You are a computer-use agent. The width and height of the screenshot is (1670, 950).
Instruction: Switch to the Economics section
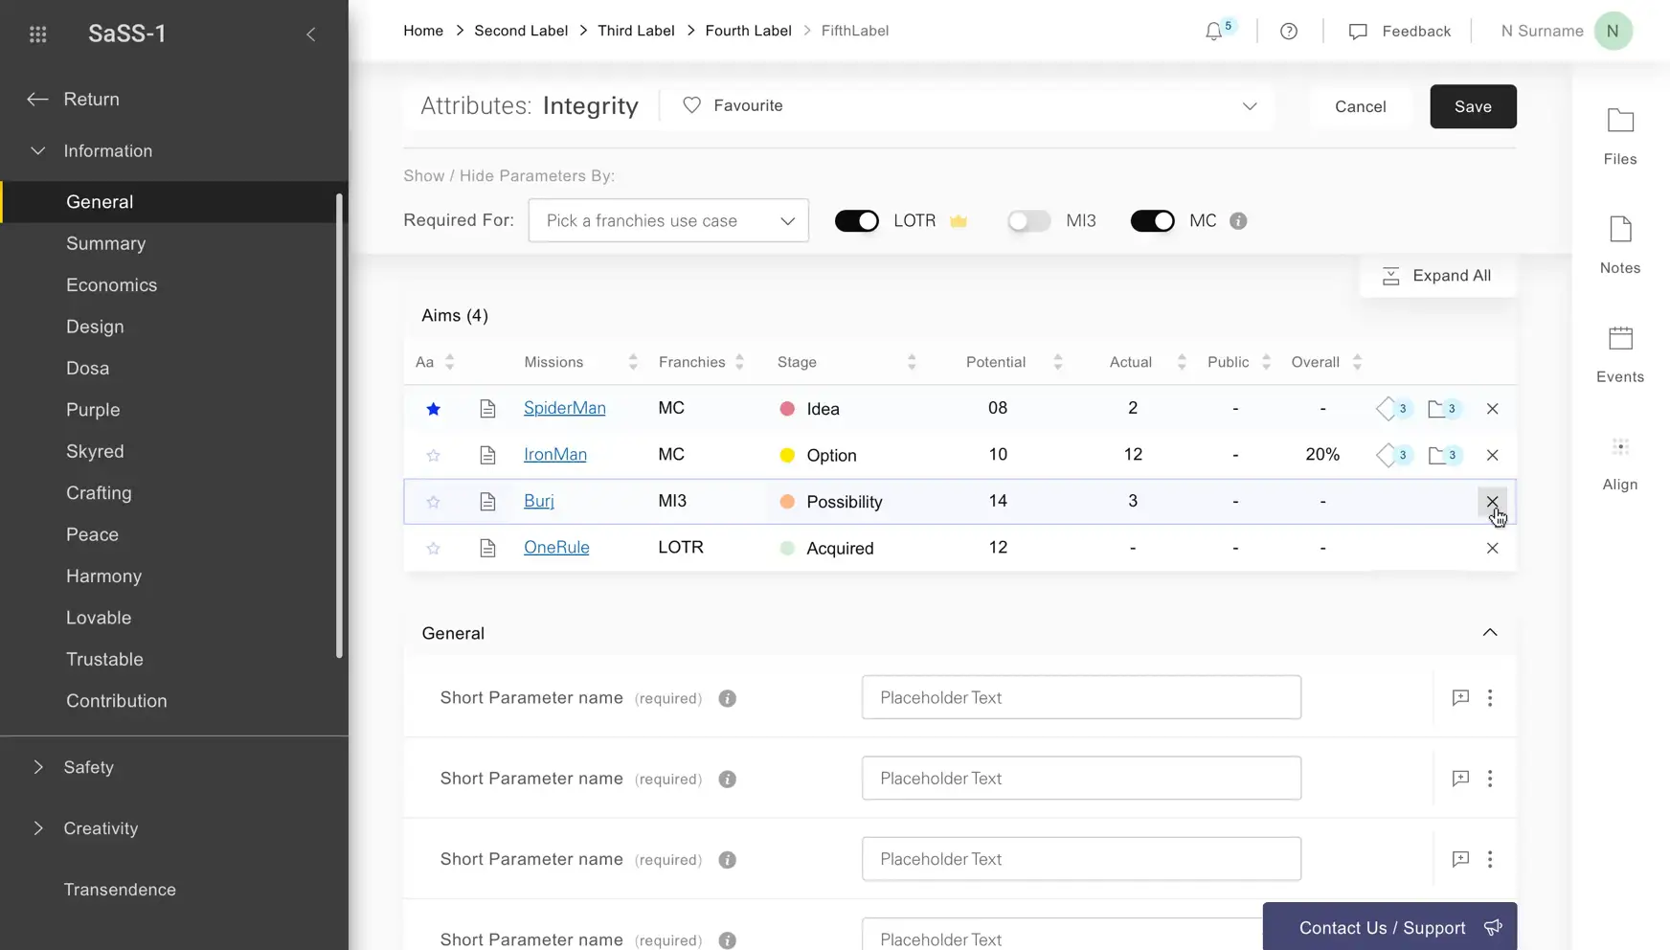point(111,284)
